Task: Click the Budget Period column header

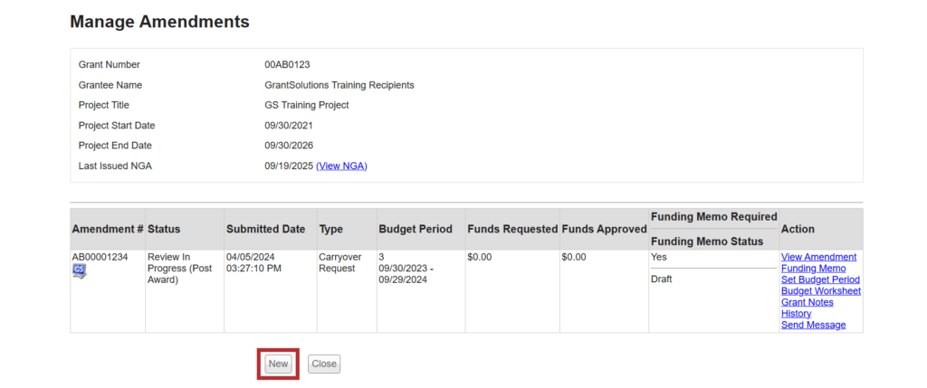Action: (415, 230)
